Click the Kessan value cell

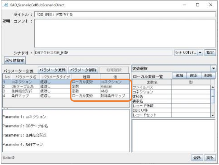point(115,86)
